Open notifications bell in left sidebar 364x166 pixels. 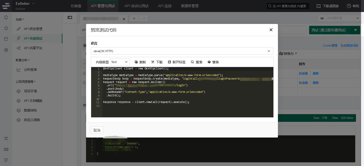tap(6, 18)
